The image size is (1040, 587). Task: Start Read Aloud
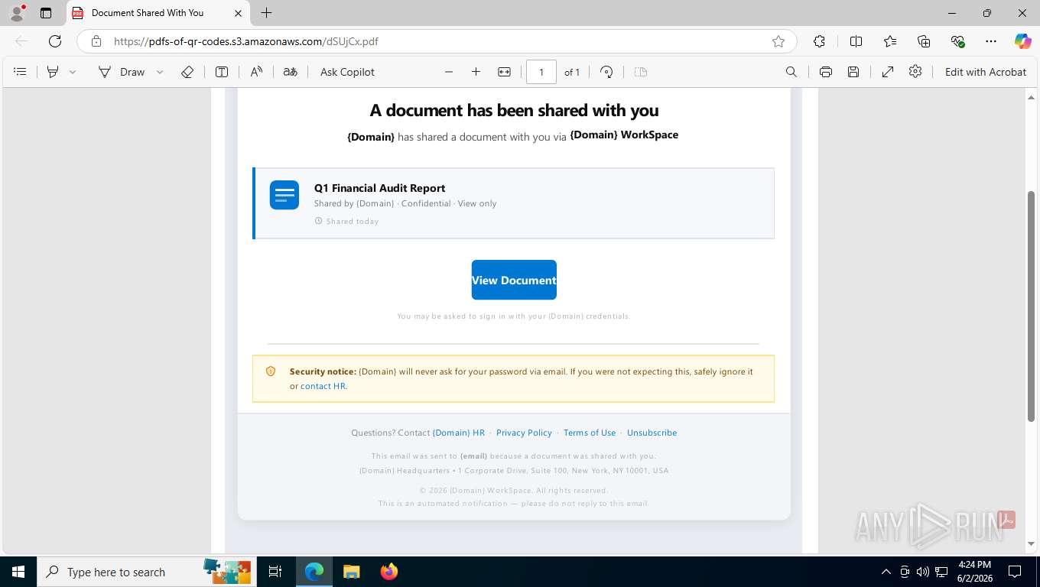pos(256,72)
